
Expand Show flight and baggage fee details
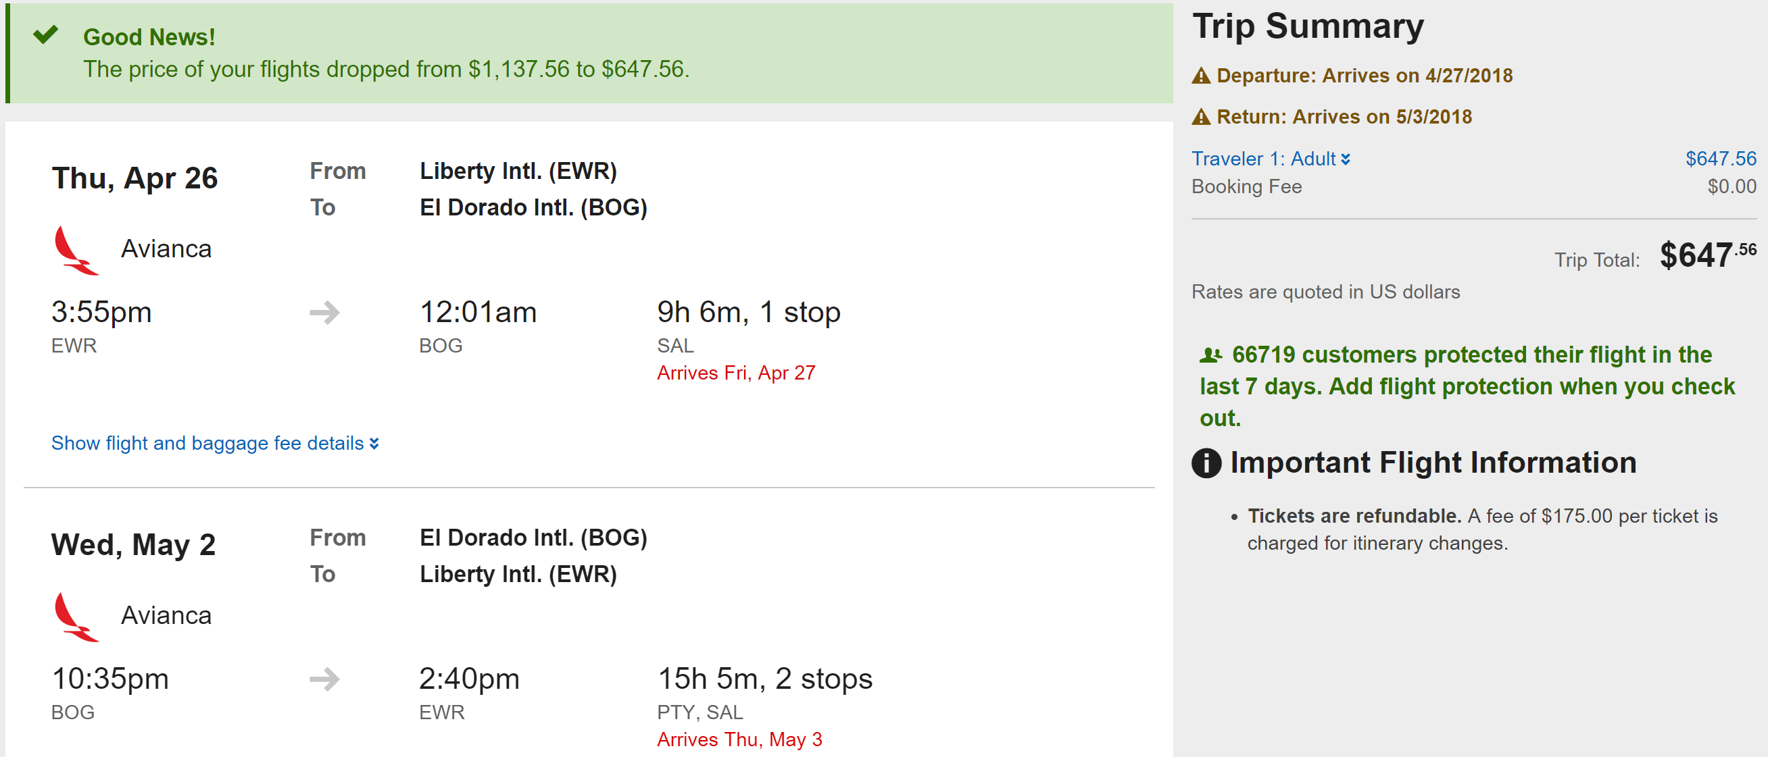(207, 444)
